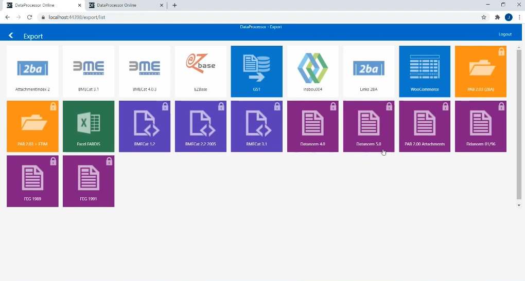Close the second DataProcessor Online tab
The height and width of the screenshot is (281, 525).
click(x=162, y=5)
